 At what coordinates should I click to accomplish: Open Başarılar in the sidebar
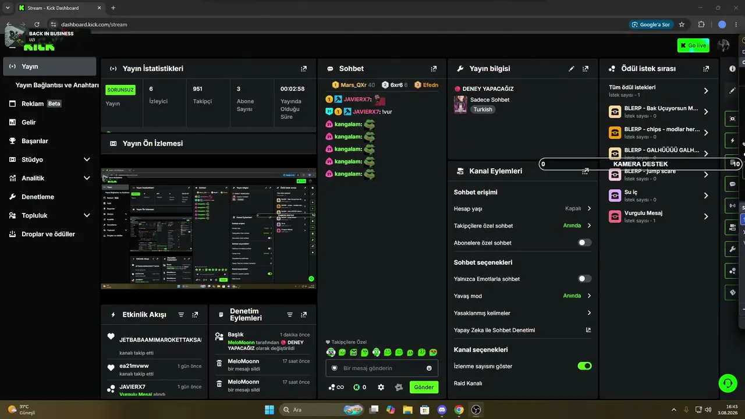pos(49,141)
